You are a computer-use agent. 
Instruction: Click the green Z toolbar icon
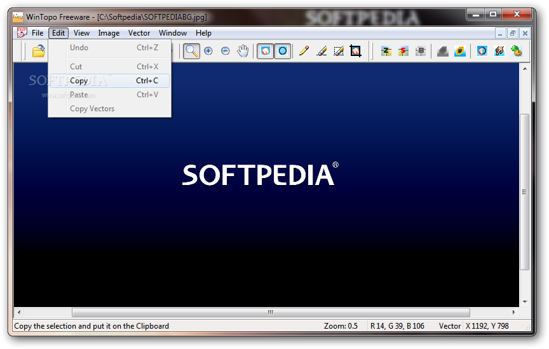(x=386, y=51)
